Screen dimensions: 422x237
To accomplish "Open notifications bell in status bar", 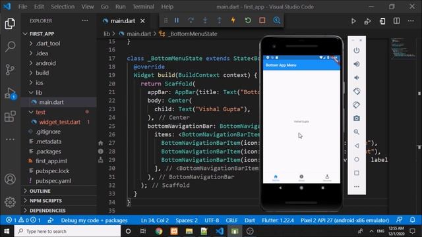I will click(x=413, y=220).
